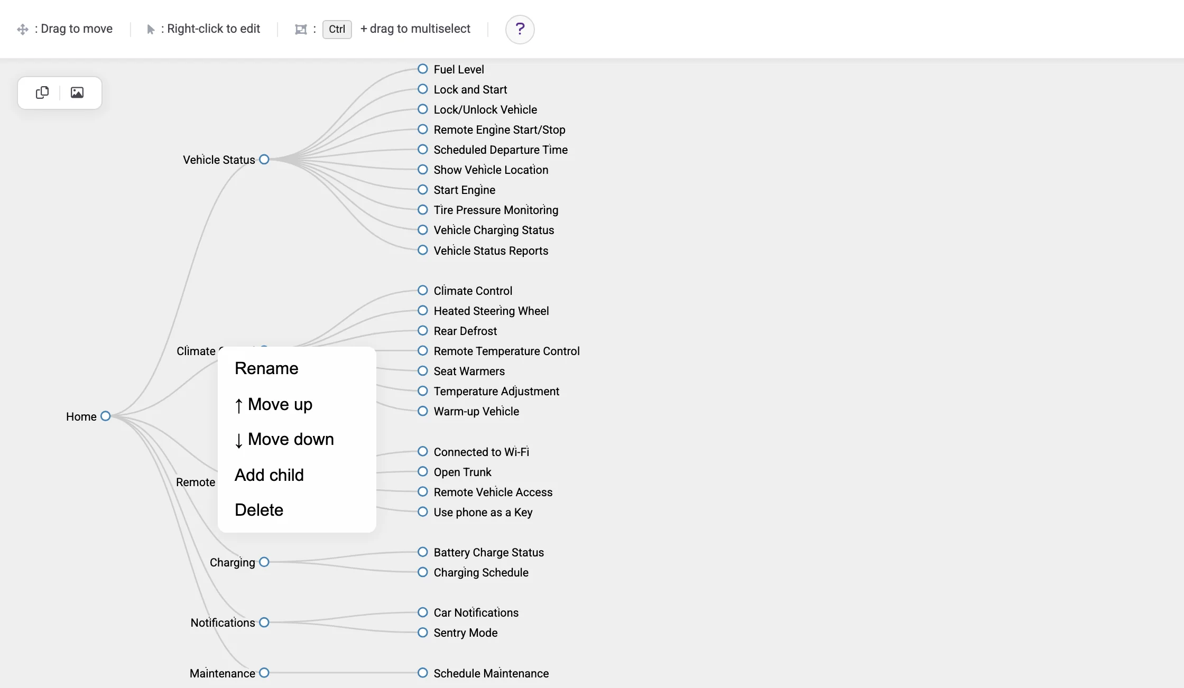
Task: Click the Fuel Level node circle
Action: 423,69
